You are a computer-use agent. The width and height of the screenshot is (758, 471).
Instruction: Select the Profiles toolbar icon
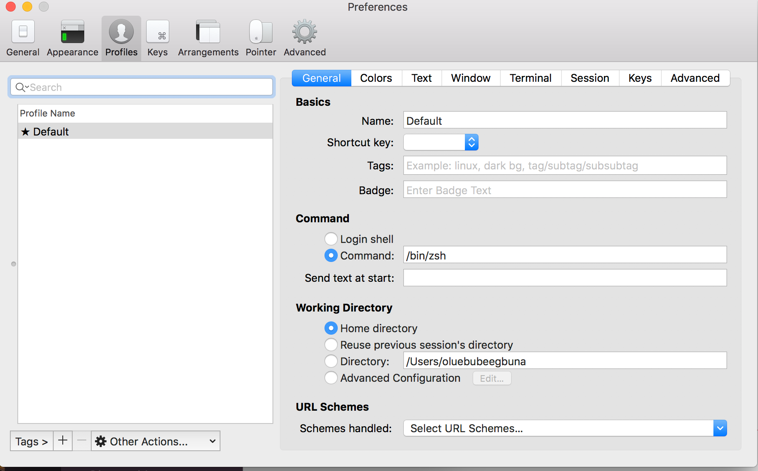pyautogui.click(x=121, y=32)
